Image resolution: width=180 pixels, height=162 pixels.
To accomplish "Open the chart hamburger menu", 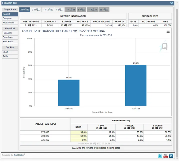I will pyautogui.click(x=168, y=32).
